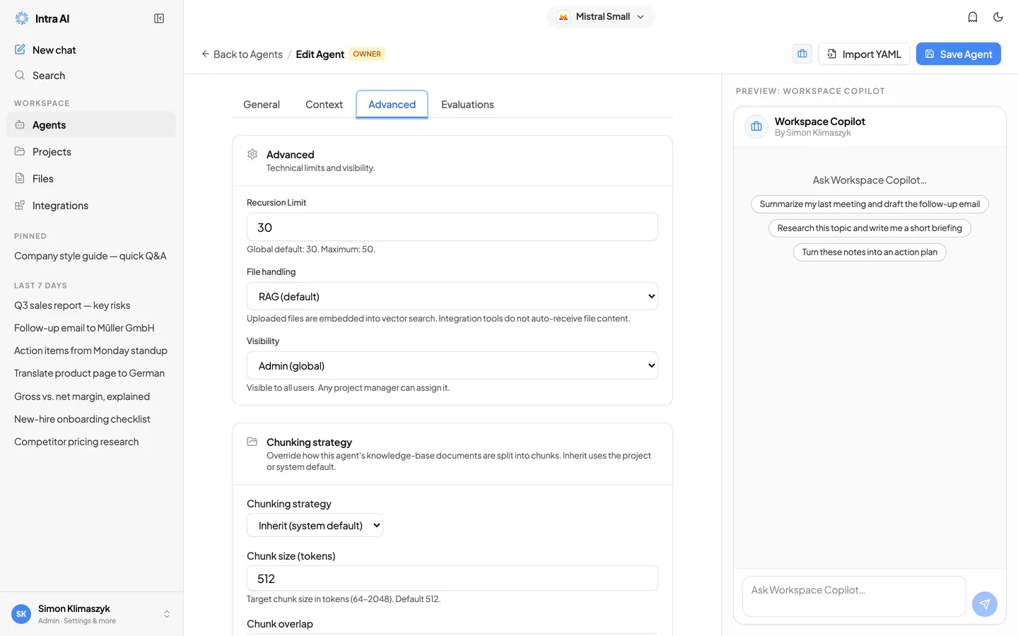Click the Files document icon

point(20,178)
